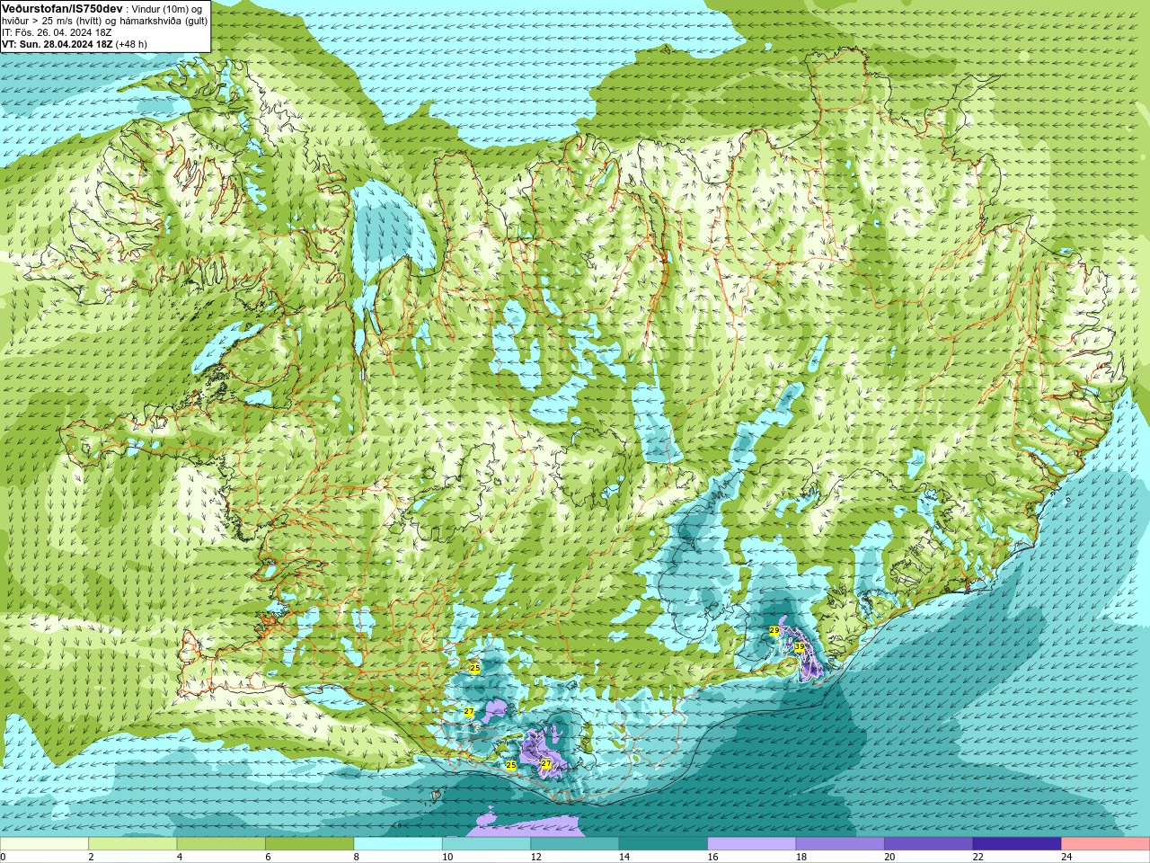This screenshot has width=1150, height=863.
Task: Click the legend scale label '24'
Action: [x=1066, y=857]
